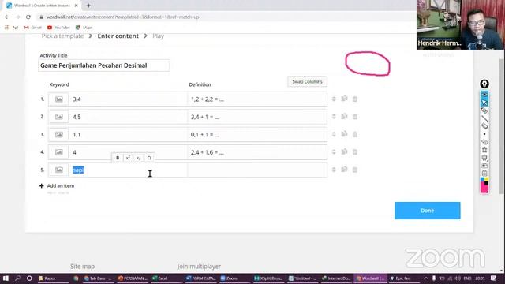Click the definition field 0,1 + 1 = ...
This screenshot has width=505, height=284.
257,135
